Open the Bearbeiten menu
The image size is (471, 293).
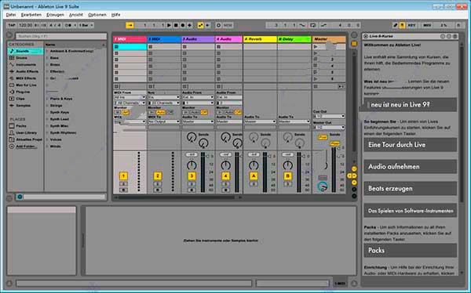point(31,15)
